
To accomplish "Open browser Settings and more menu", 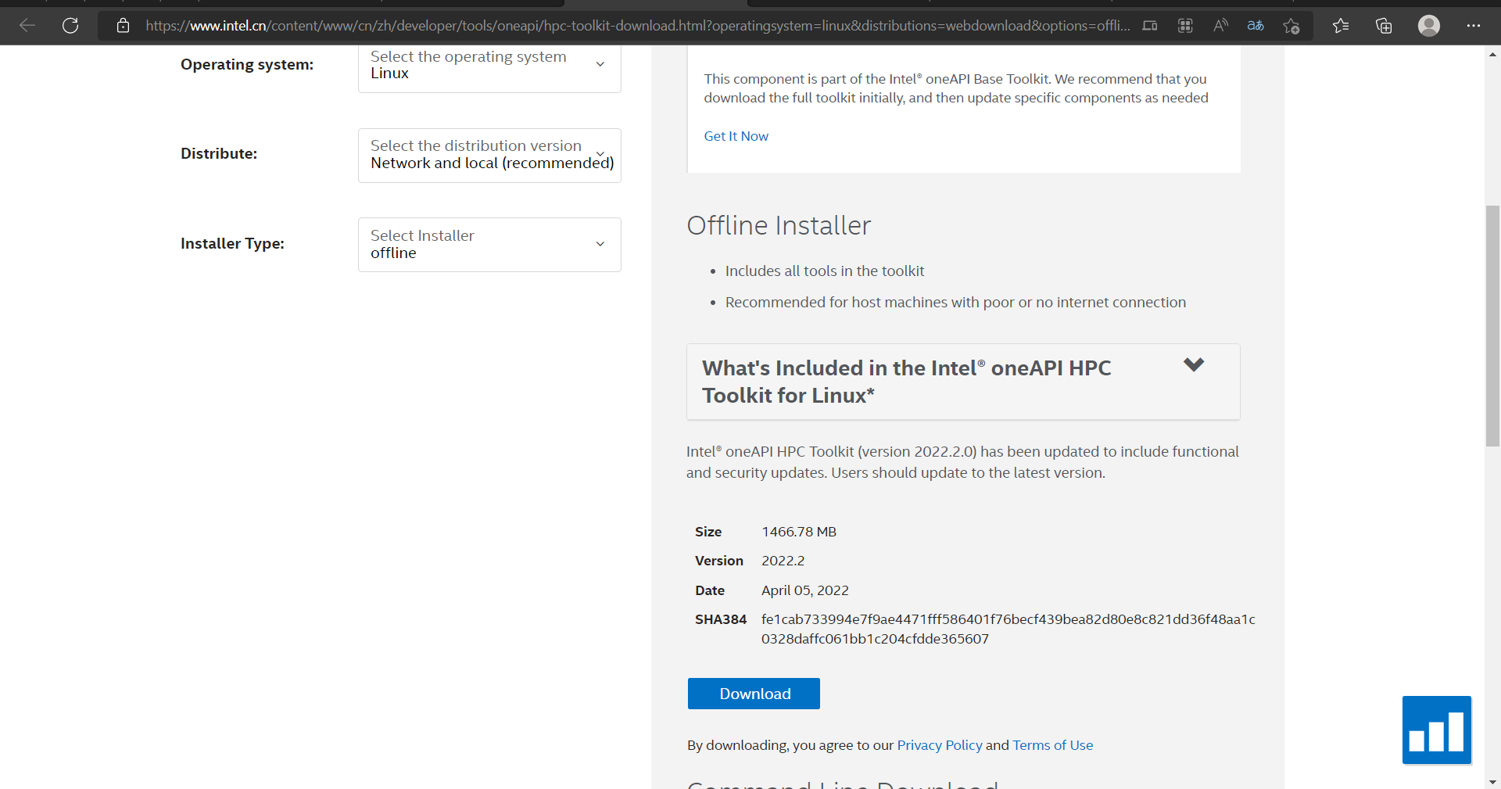I will pyautogui.click(x=1474, y=26).
